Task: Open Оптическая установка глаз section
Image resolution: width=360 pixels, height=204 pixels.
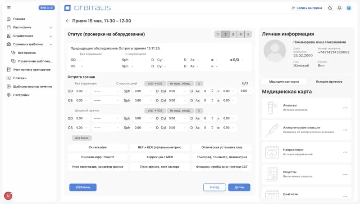Action: [x=222, y=147]
